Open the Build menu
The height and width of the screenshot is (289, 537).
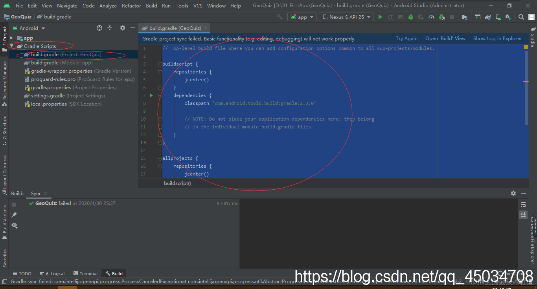(151, 5)
